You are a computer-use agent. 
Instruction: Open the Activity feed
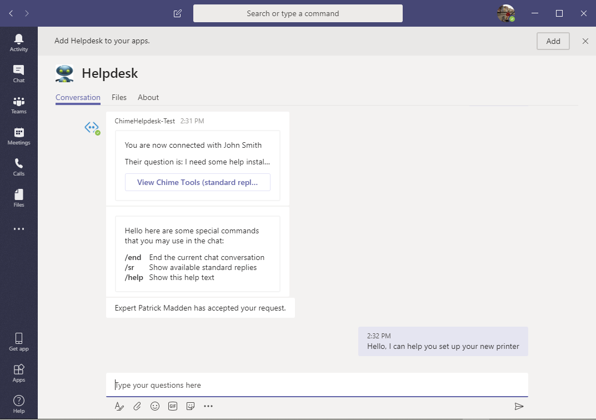coord(19,43)
